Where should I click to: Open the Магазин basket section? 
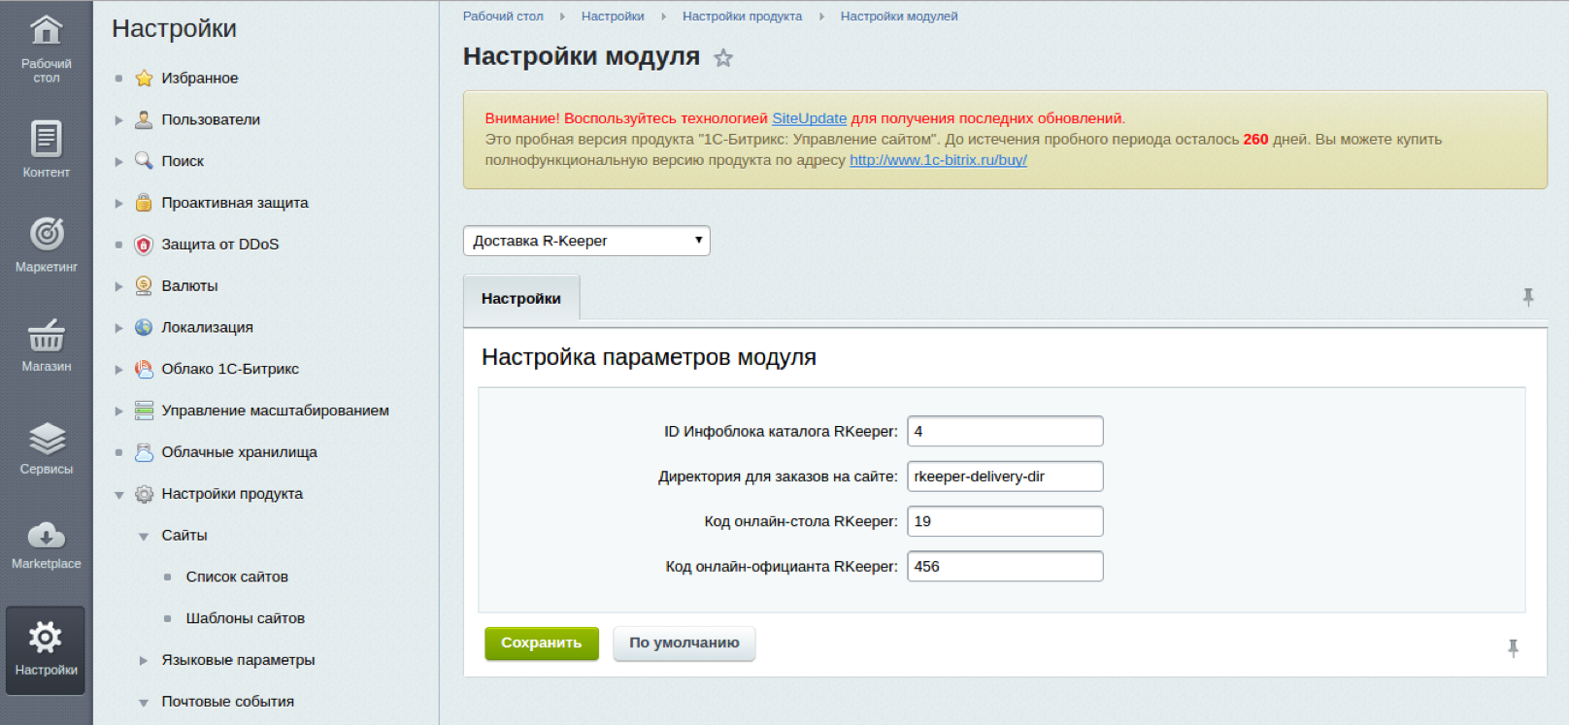(x=46, y=346)
